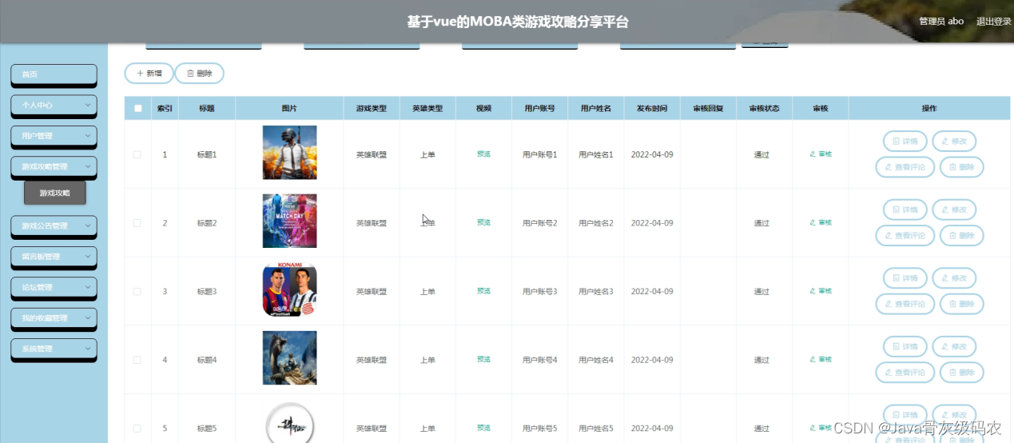
Task: Click the 英雄联盟 cell in row 标题4
Action: [372, 360]
